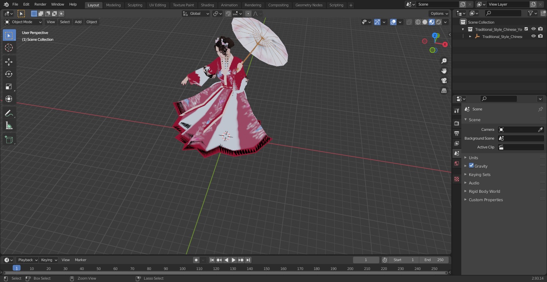547x282 pixels.
Task: Choose the combined Transform tool
Action: (x=9, y=99)
